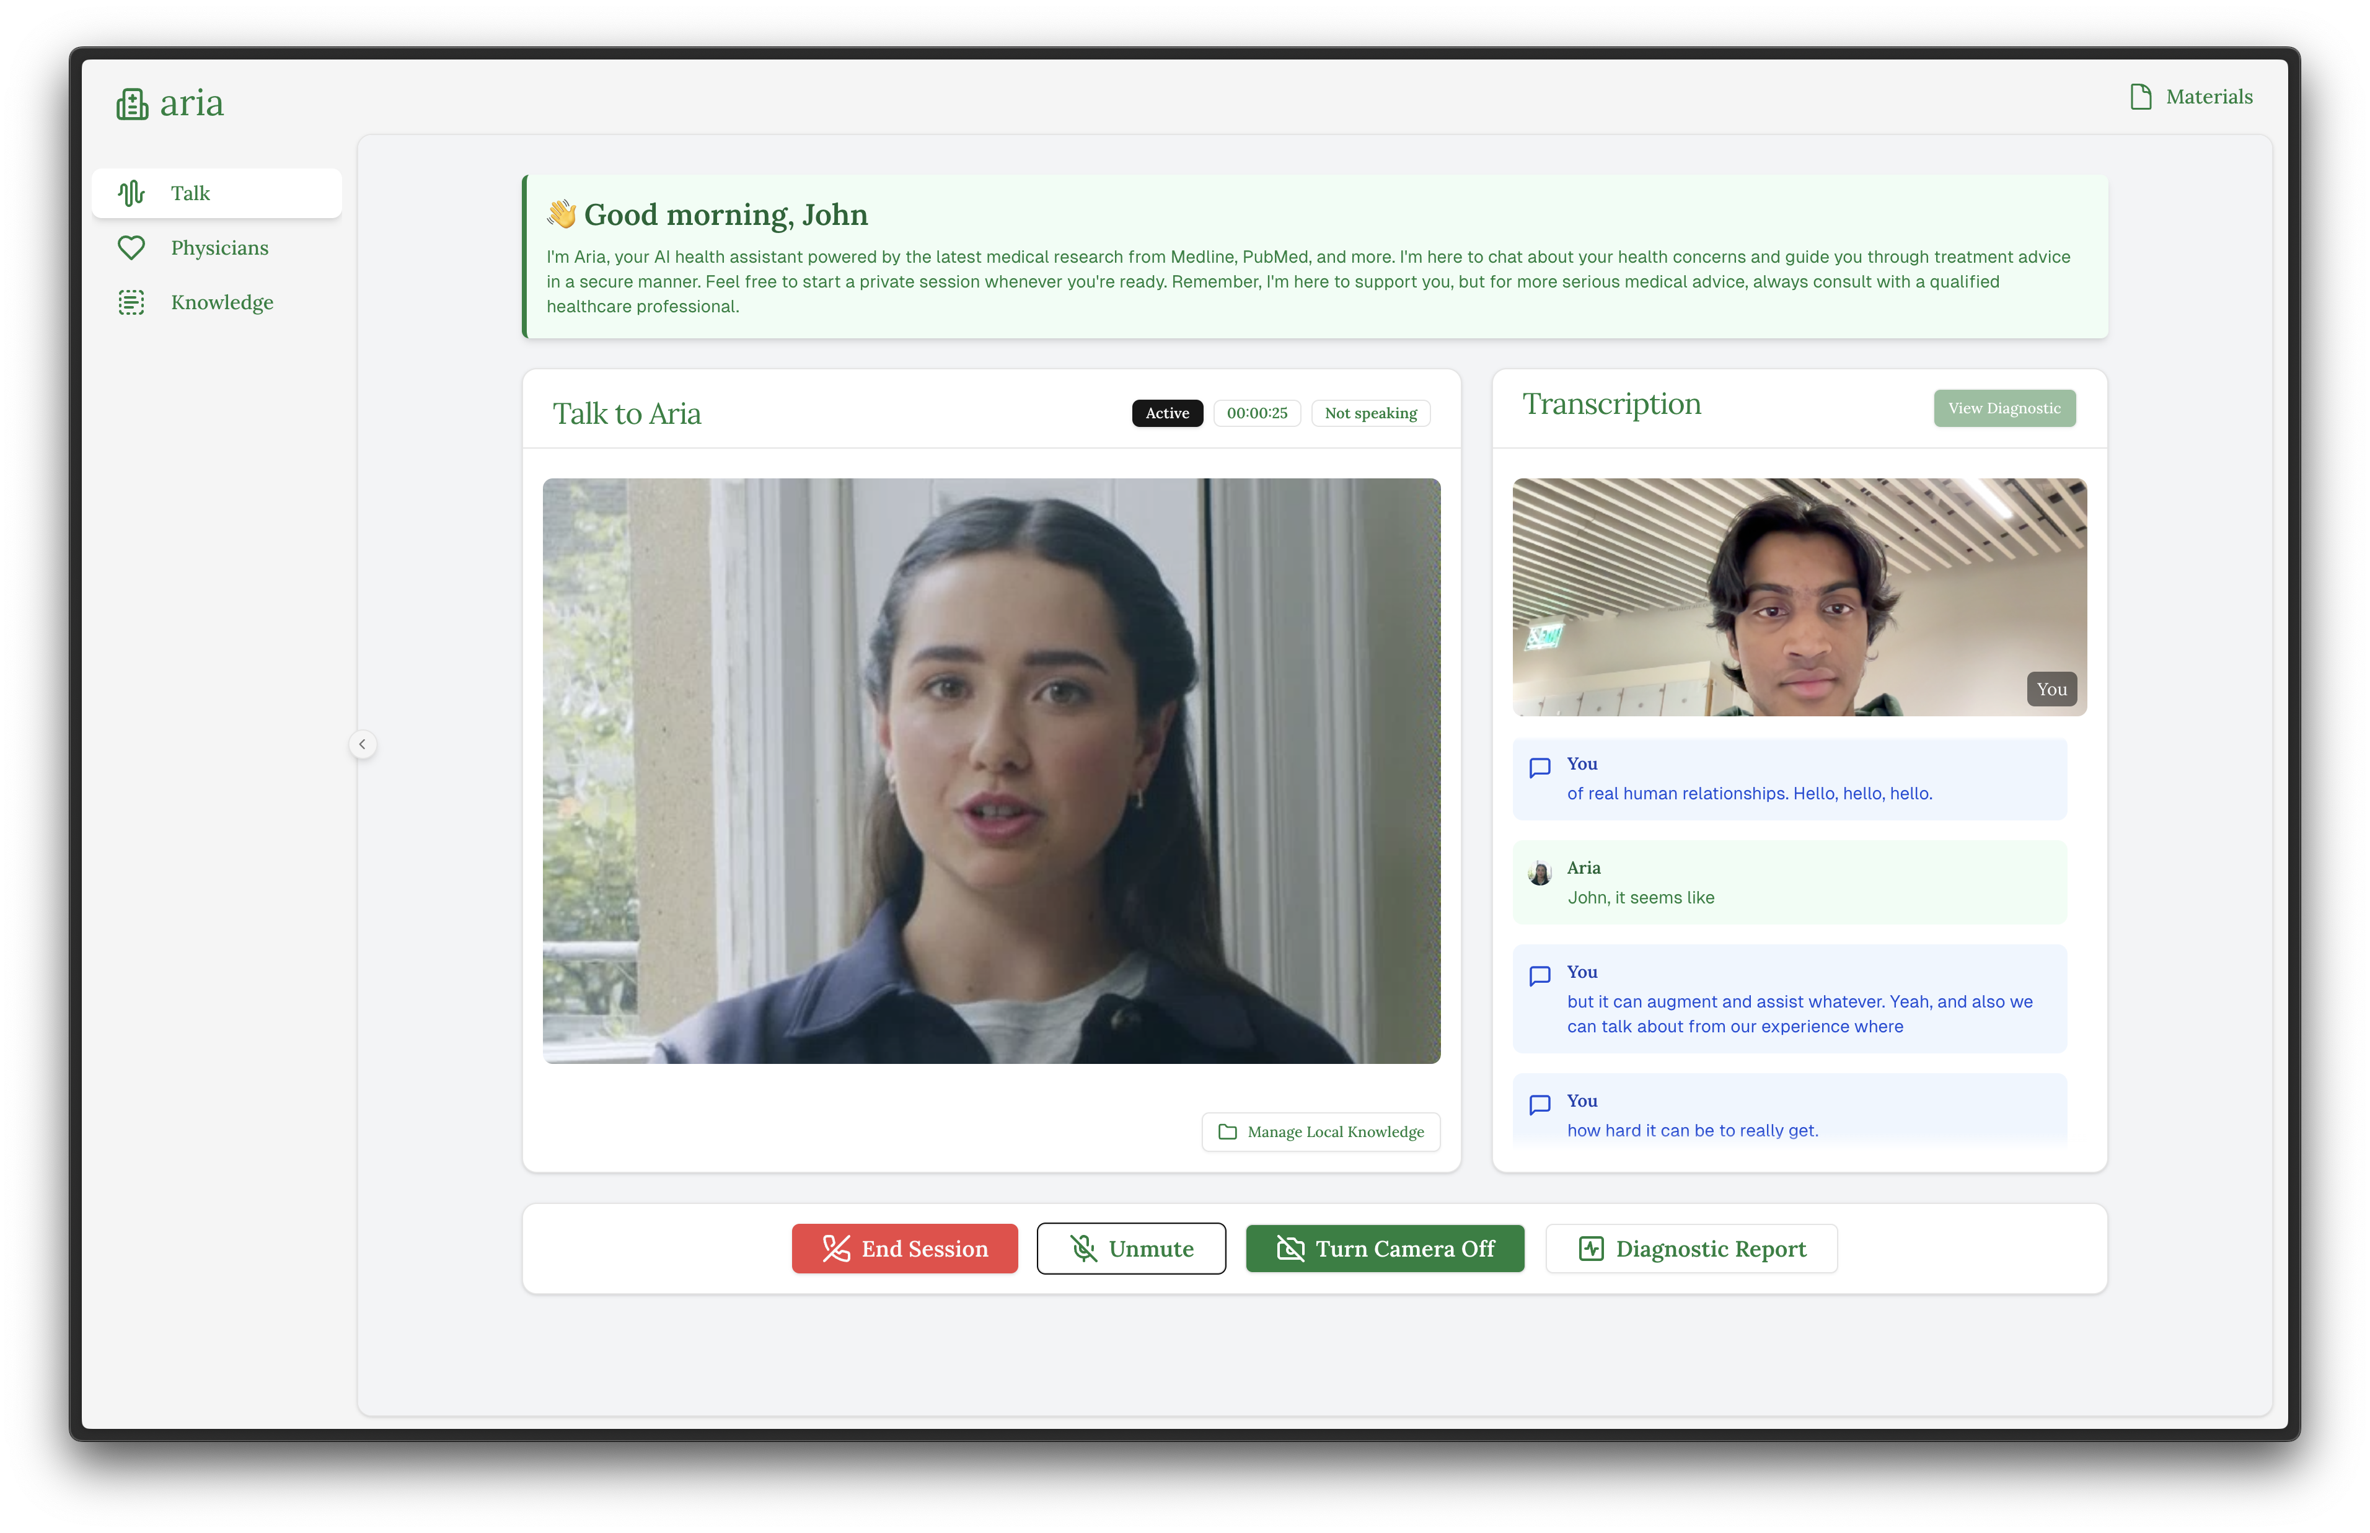Click the Not speaking status badge

1370,413
